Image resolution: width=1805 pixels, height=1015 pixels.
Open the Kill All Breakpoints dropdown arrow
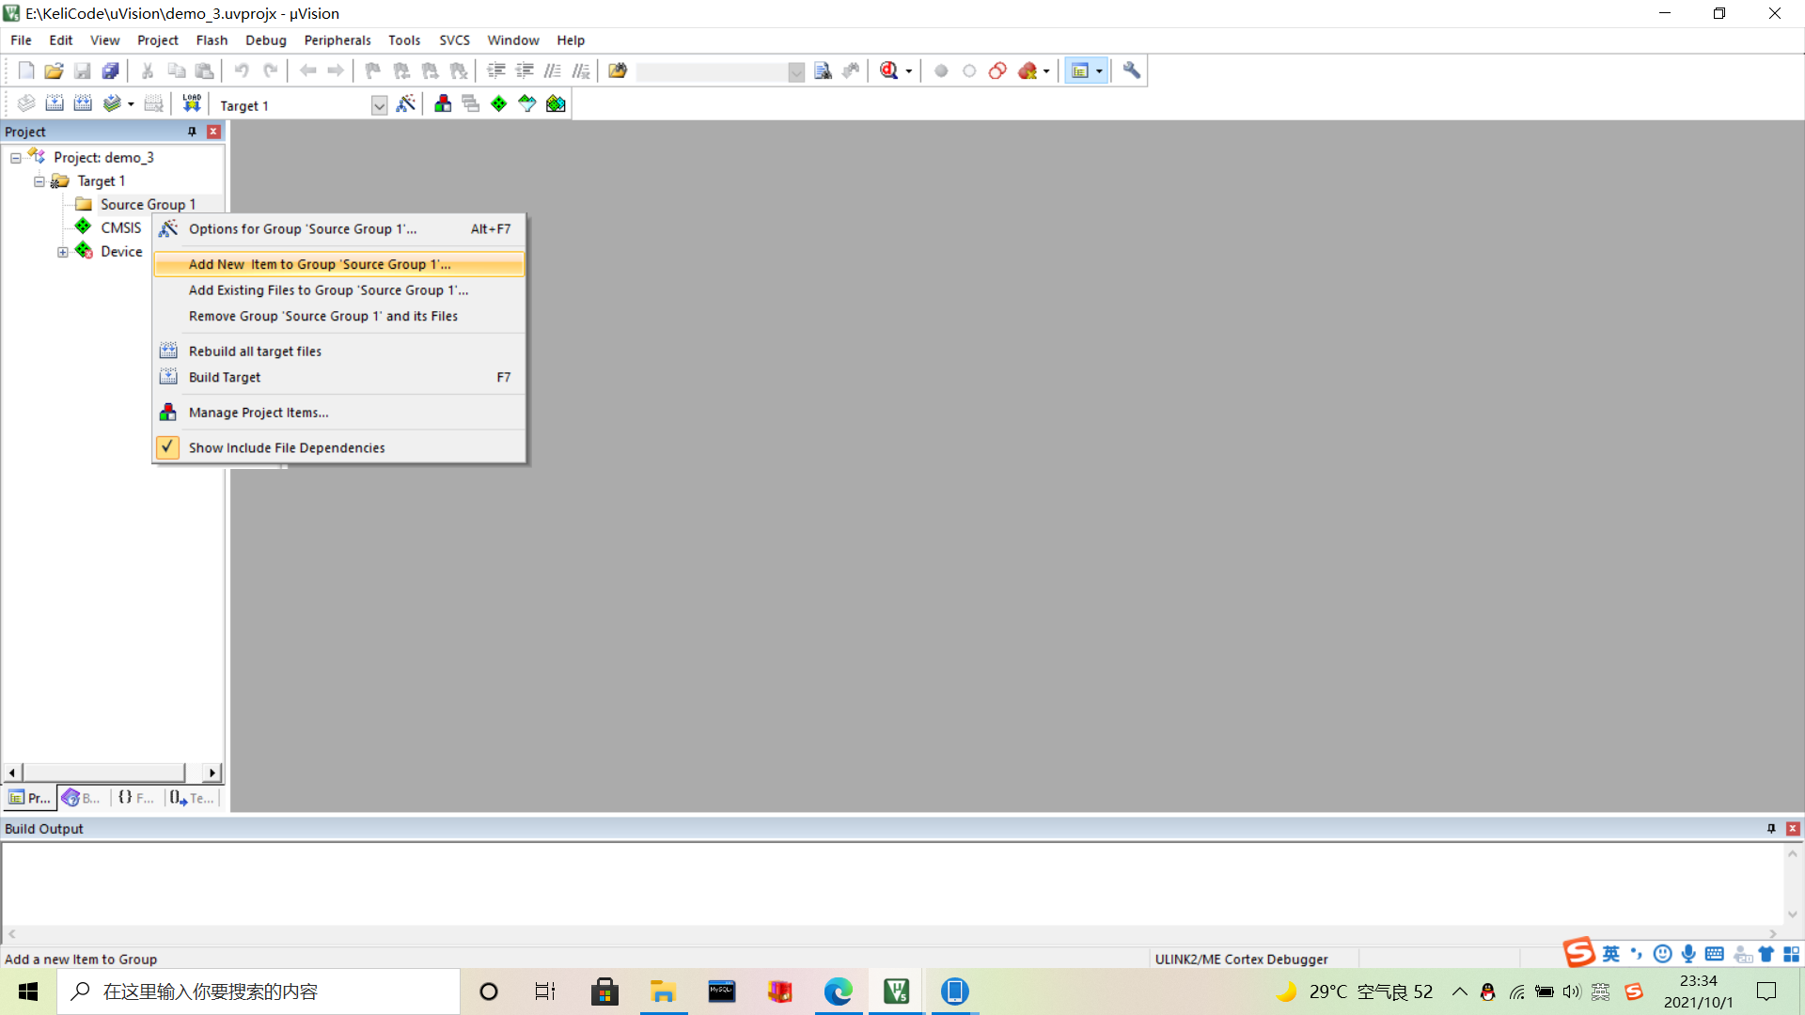[1046, 71]
